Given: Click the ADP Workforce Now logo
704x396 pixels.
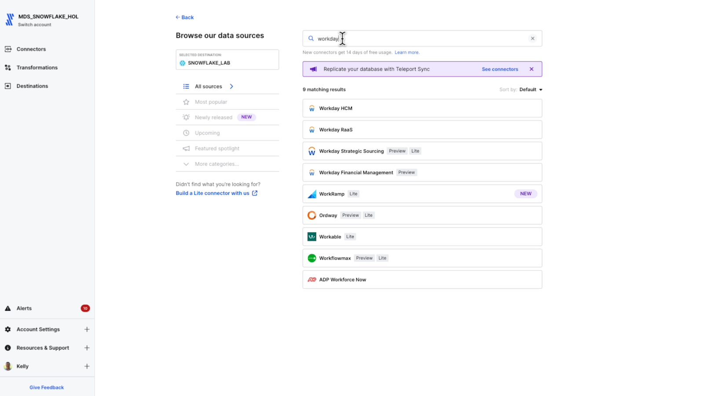Looking at the screenshot, I should coord(312,280).
